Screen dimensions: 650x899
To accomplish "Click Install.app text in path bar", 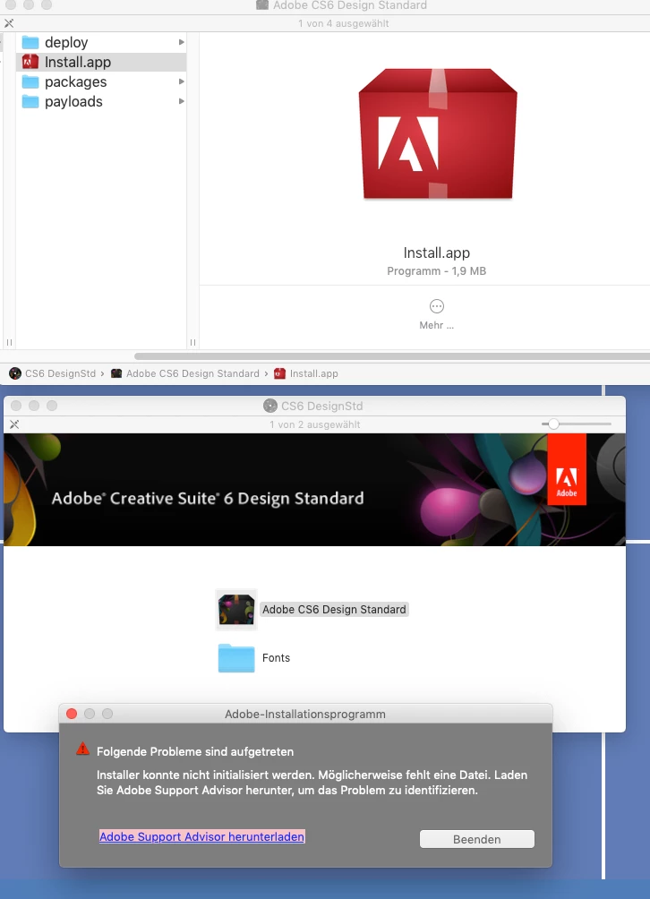I will point(313,373).
